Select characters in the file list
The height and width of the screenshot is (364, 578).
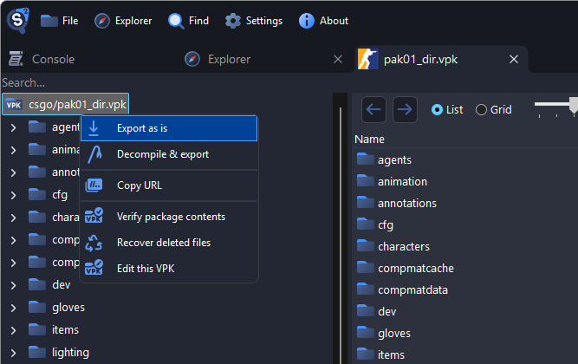pyautogui.click(x=404, y=246)
